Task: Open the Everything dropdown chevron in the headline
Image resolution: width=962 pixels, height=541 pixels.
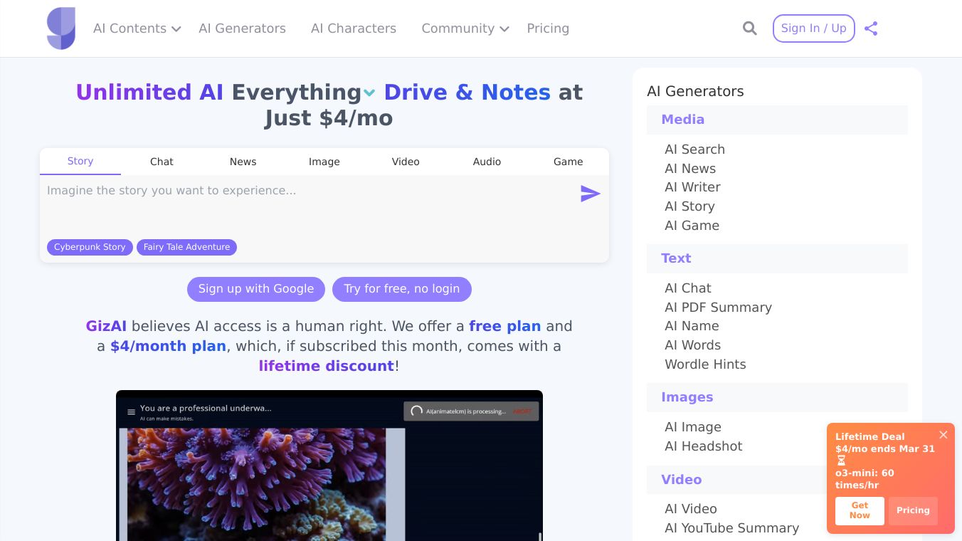Action: (x=369, y=93)
